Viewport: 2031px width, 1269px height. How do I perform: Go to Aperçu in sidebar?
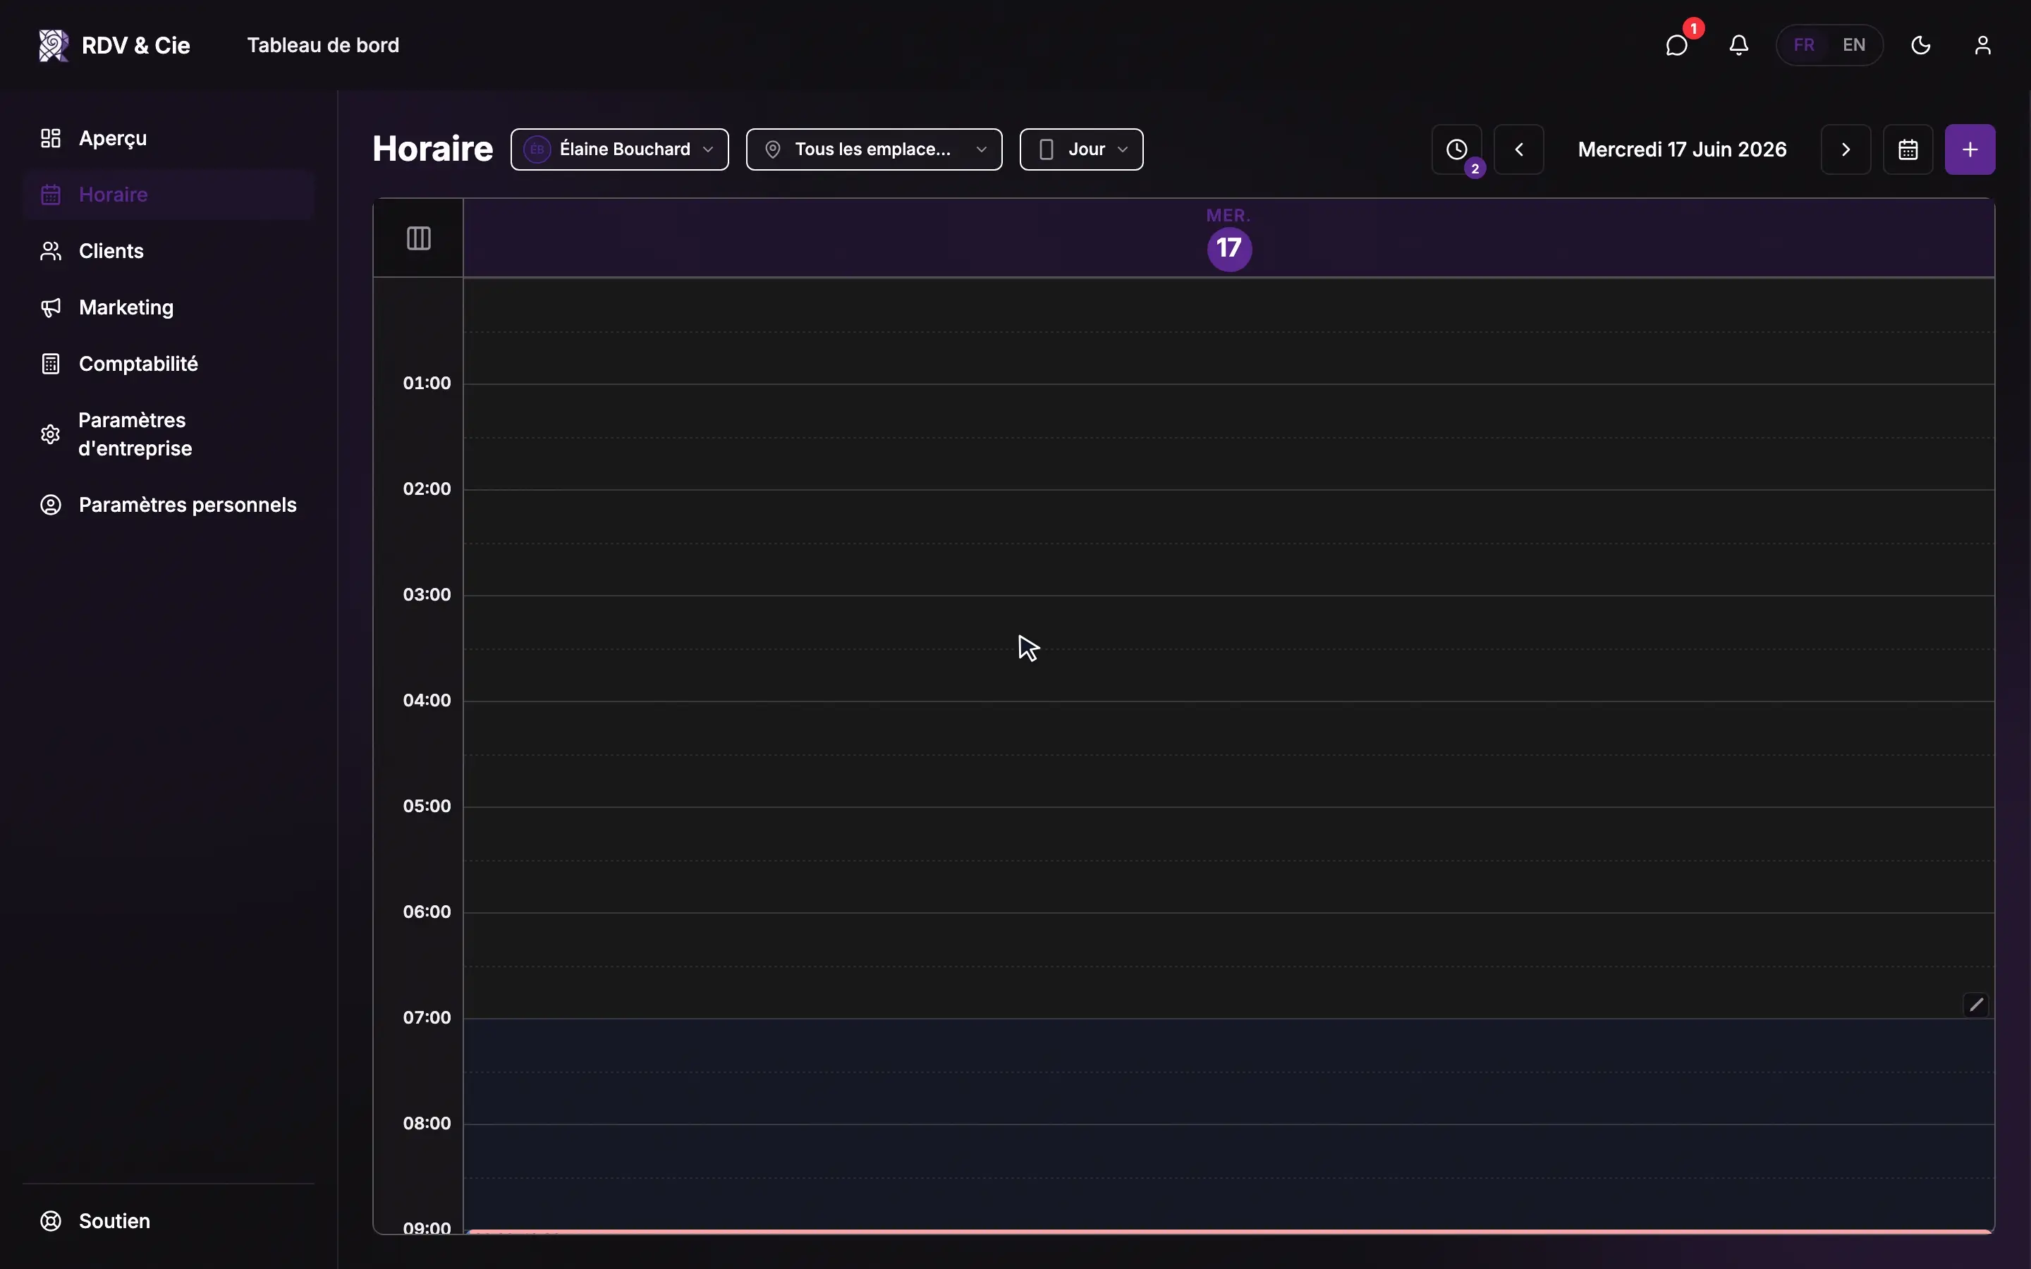coord(168,138)
